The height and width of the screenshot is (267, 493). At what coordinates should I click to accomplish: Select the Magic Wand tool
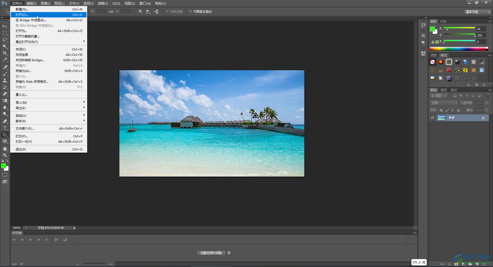(x=5, y=46)
